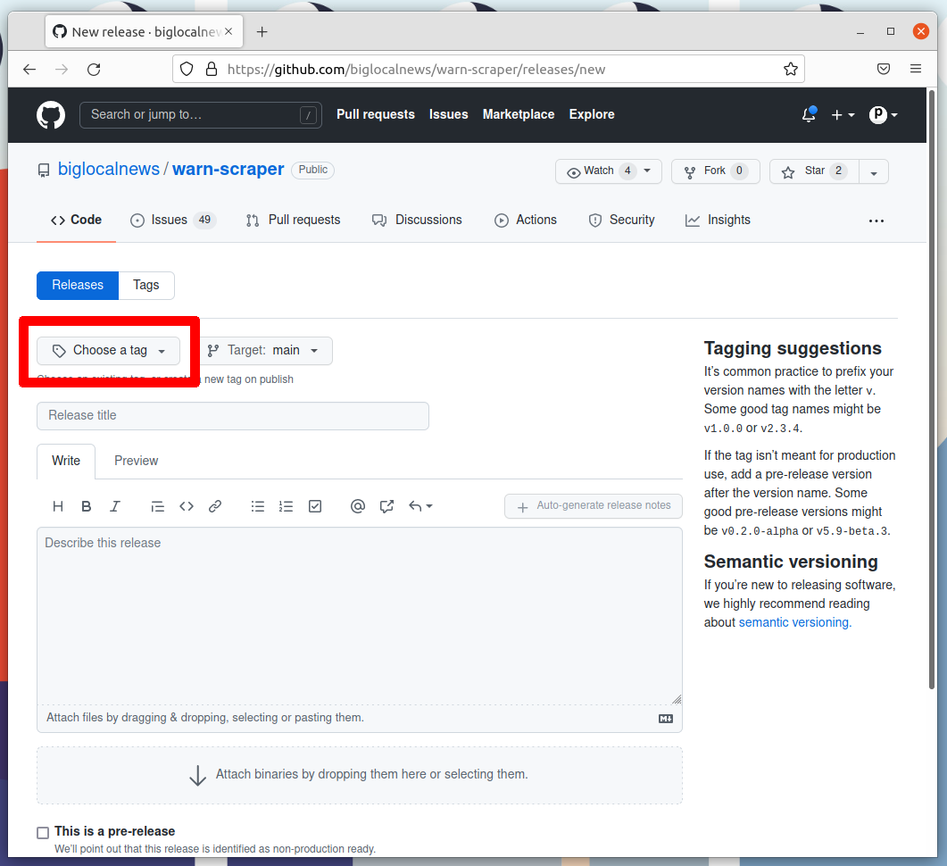Insert a bulleted list
This screenshot has height=866, width=947.
click(258, 506)
